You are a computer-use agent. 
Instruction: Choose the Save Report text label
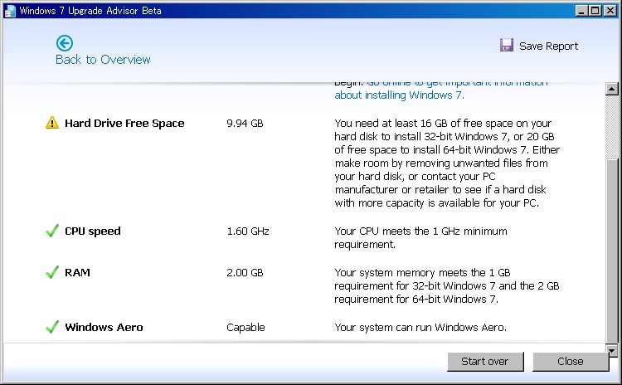[x=548, y=46]
